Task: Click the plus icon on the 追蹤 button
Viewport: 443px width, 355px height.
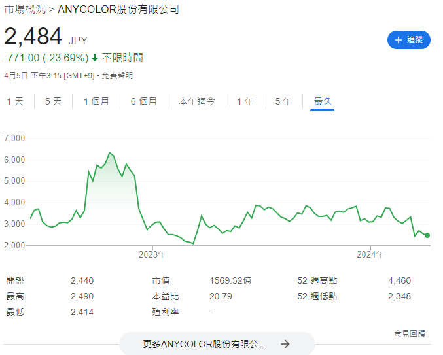Action: [x=398, y=40]
